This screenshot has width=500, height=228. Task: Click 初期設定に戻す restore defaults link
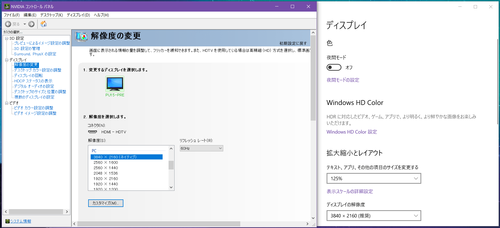pyautogui.click(x=293, y=43)
